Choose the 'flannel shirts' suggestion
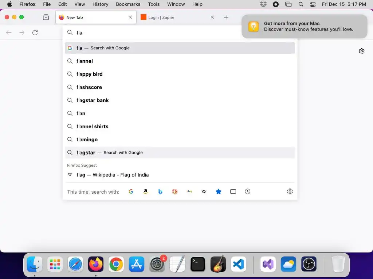The height and width of the screenshot is (279, 373). click(180, 126)
